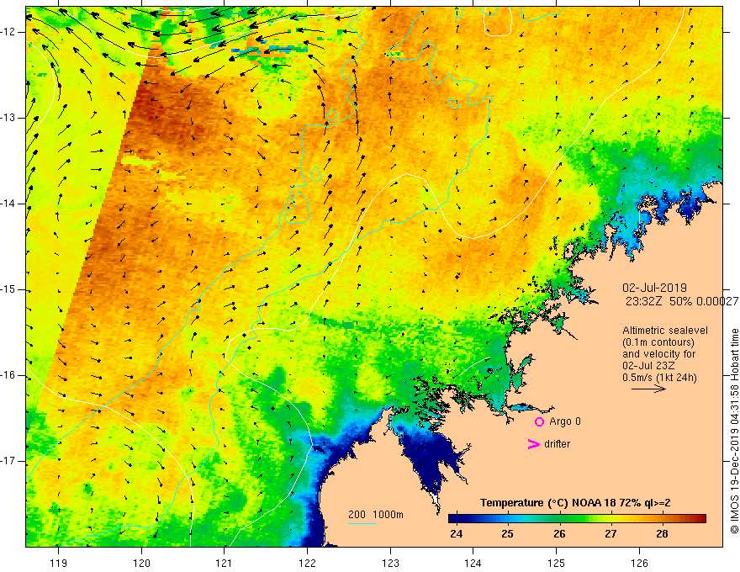Click the "(0.1m contours)" caption line
740x572 pixels.
pos(658,342)
